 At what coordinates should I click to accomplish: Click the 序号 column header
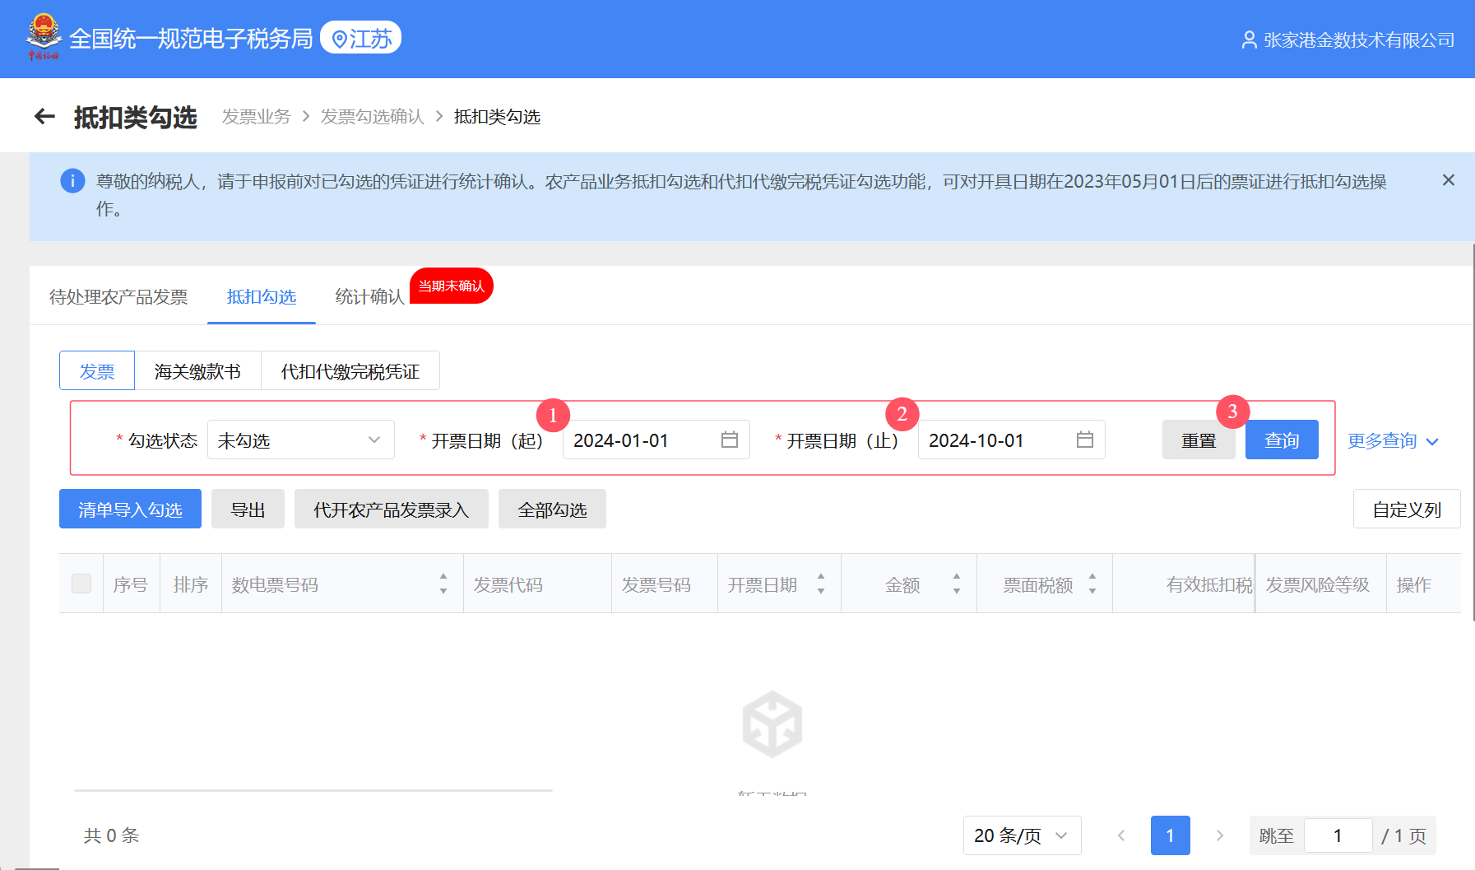[x=131, y=584]
